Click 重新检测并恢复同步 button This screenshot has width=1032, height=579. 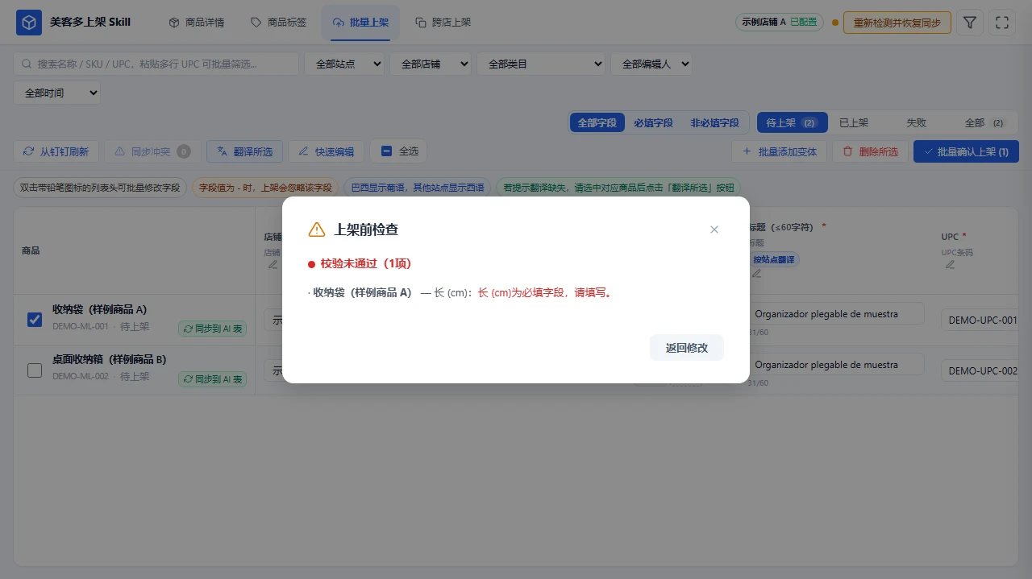point(897,23)
